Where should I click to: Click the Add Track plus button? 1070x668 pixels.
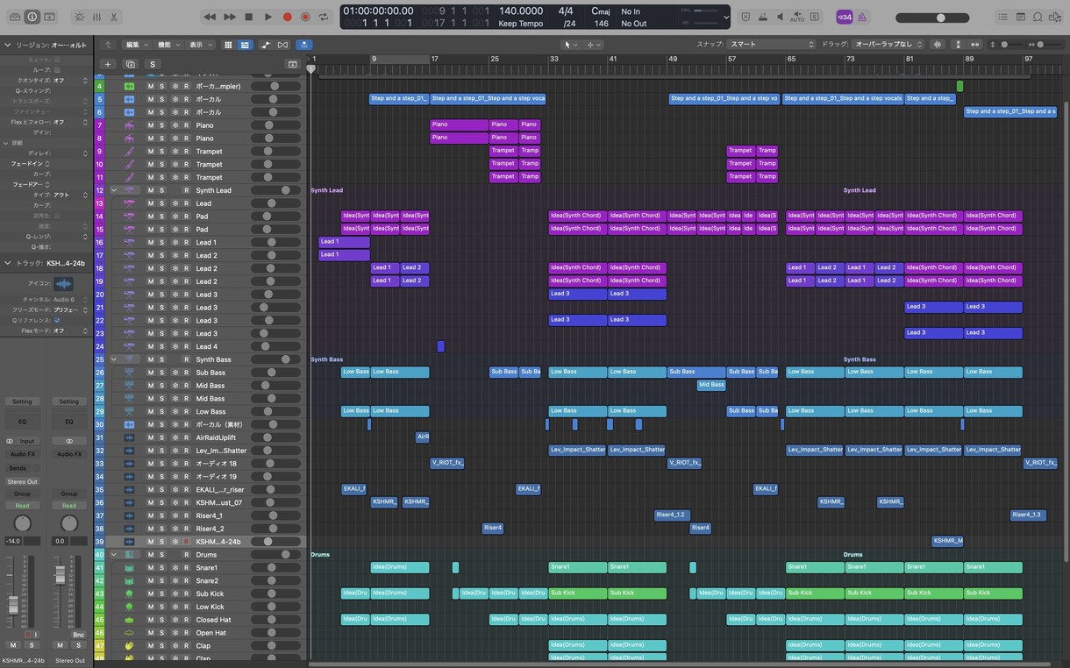pyautogui.click(x=108, y=64)
